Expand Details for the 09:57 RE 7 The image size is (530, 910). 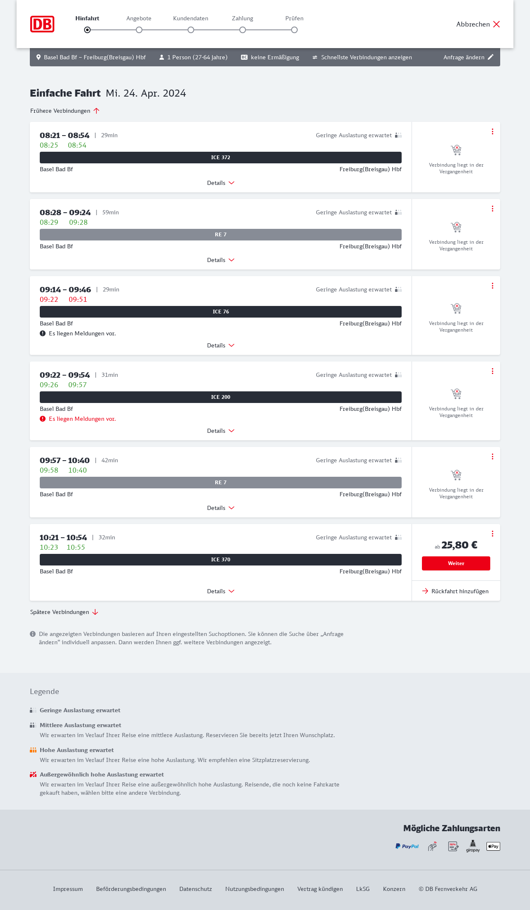click(x=221, y=508)
